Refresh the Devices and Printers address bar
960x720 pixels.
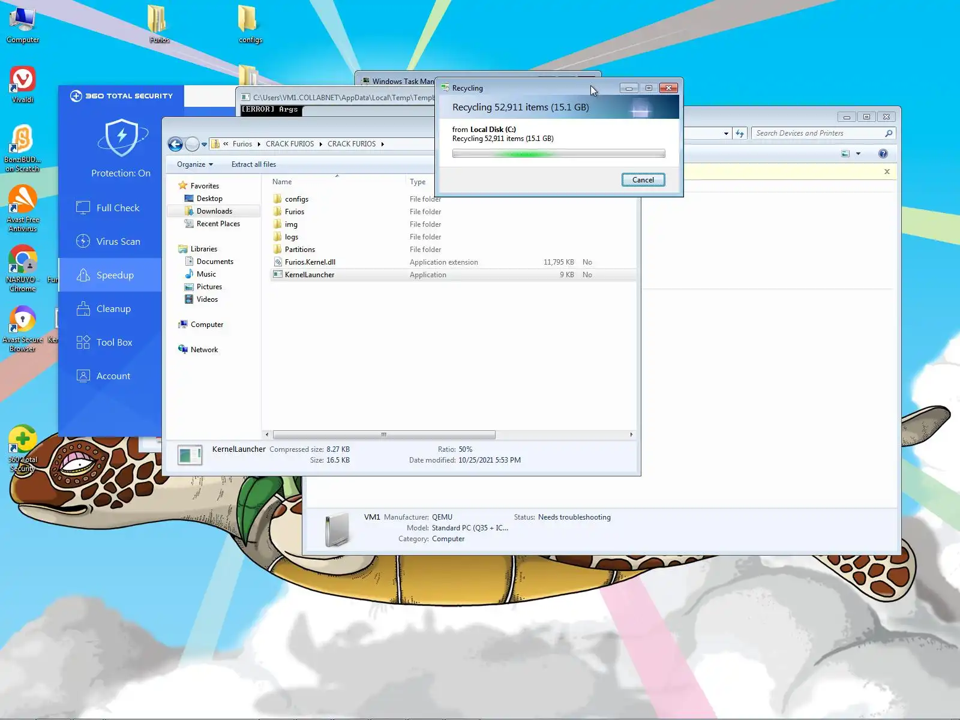pyautogui.click(x=740, y=133)
